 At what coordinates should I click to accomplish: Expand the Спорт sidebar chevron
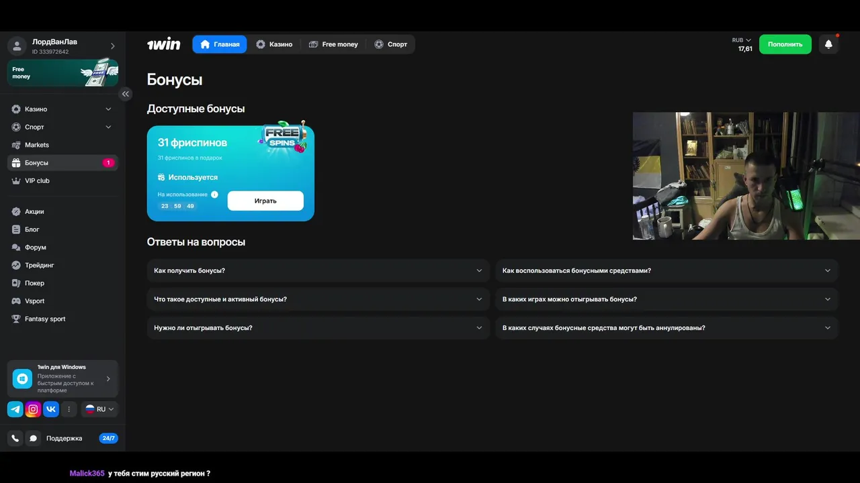coord(108,127)
